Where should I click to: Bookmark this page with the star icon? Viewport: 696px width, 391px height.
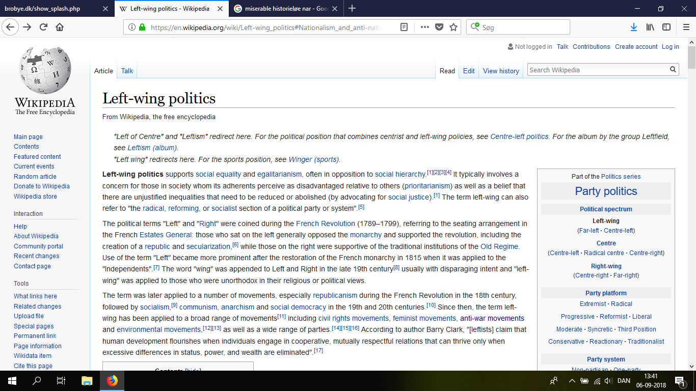point(453,27)
